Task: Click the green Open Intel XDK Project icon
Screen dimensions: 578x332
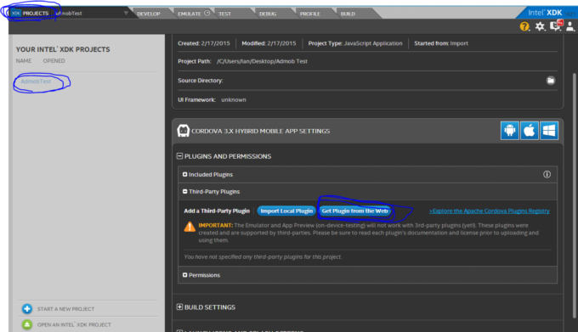Action: point(27,324)
